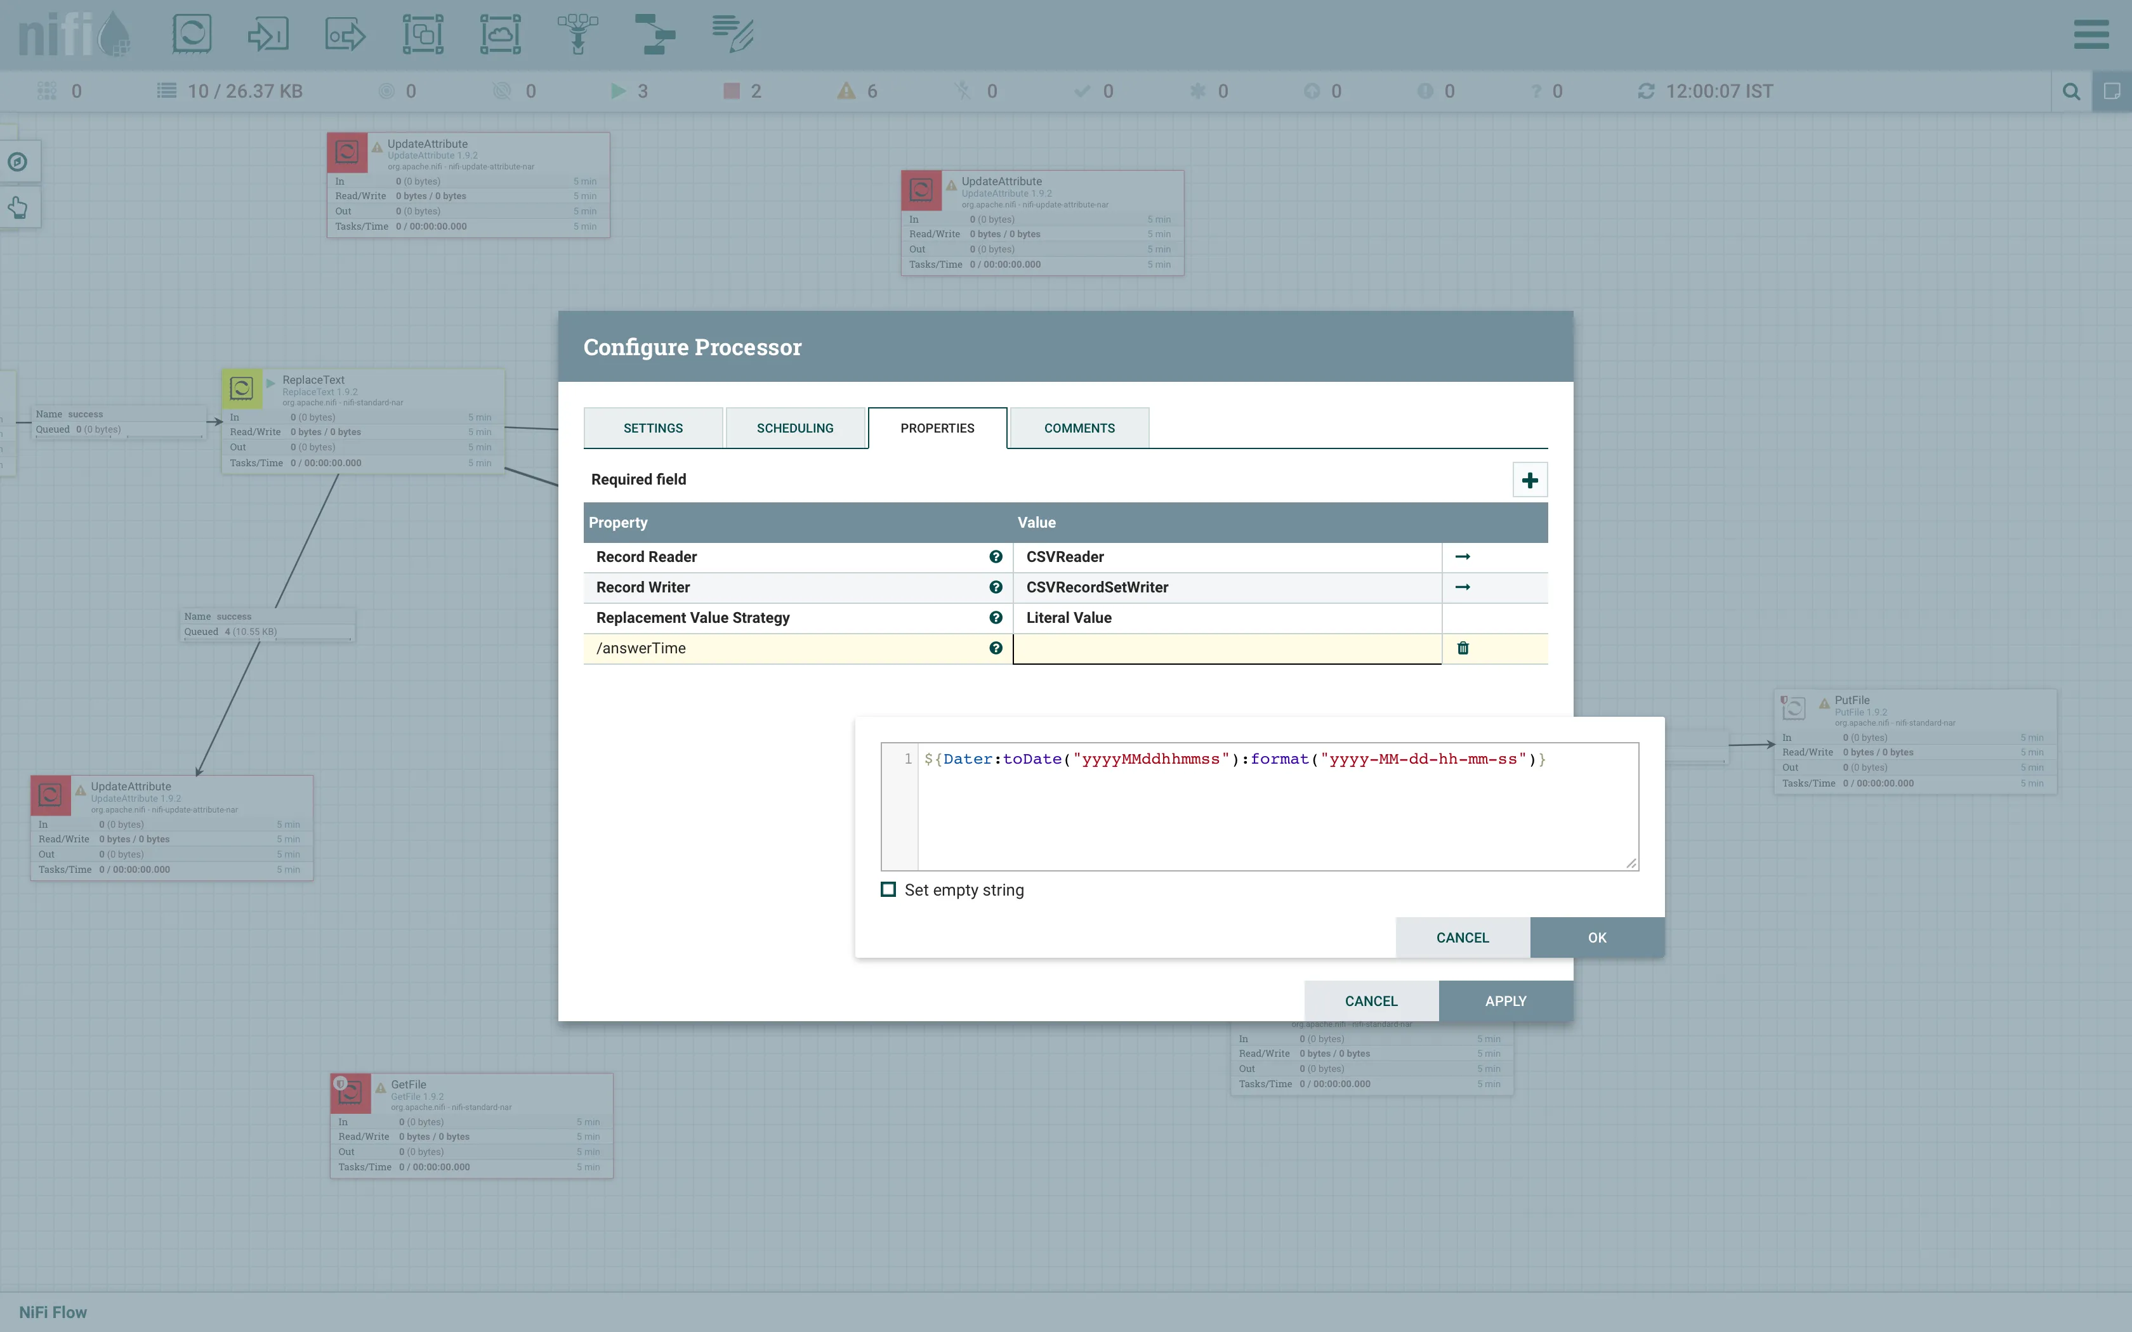Click the add new property plus icon

click(x=1529, y=480)
